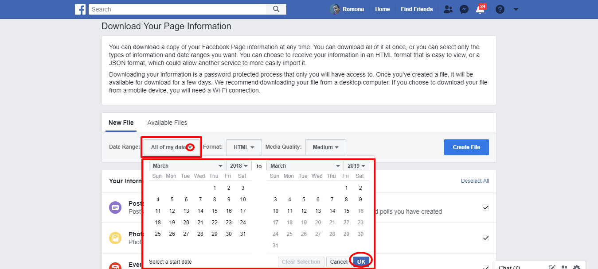Open Friend Requests icon in top bar

(448, 9)
